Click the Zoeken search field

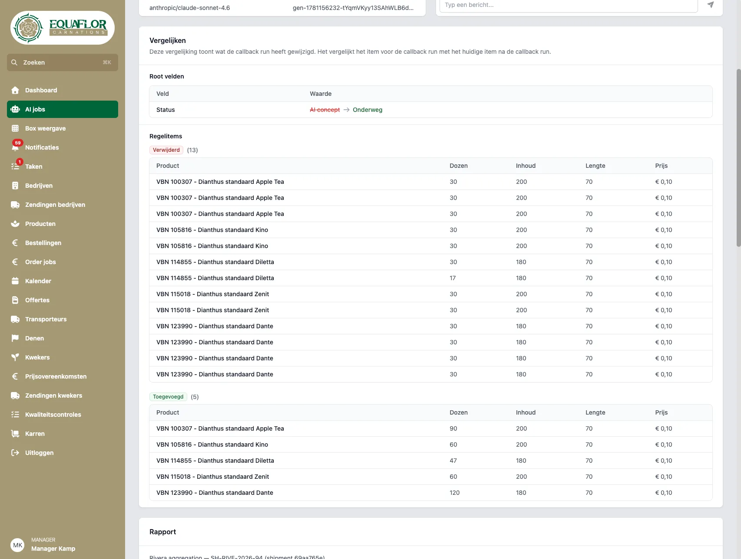[x=63, y=62]
